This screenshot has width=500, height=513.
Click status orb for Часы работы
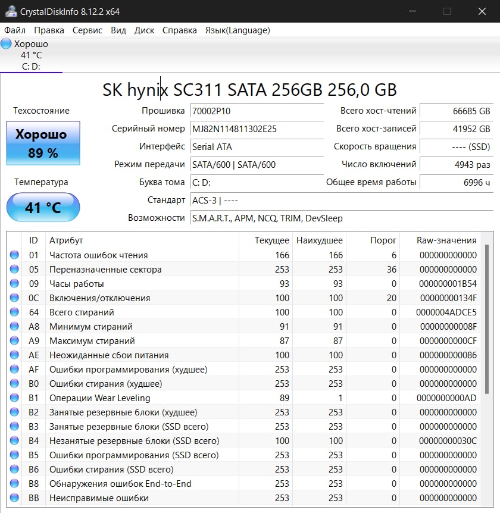pos(14,283)
